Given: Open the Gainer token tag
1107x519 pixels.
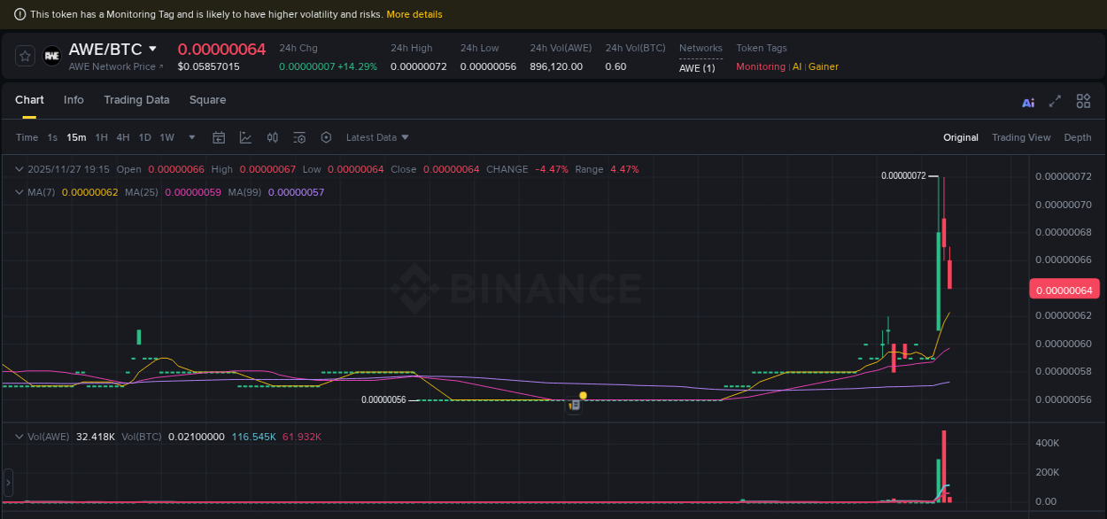Looking at the screenshot, I should tap(824, 66).
